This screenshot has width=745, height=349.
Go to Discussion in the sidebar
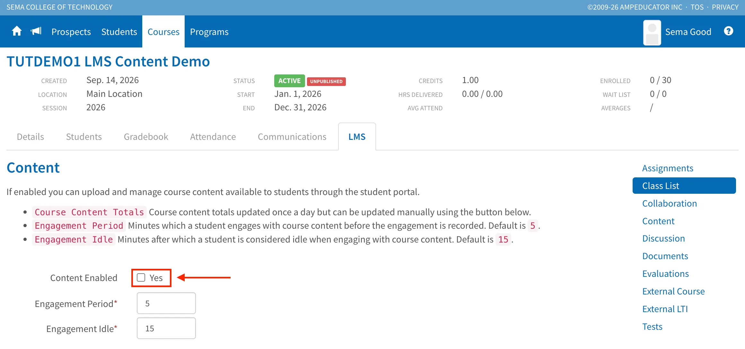(663, 238)
